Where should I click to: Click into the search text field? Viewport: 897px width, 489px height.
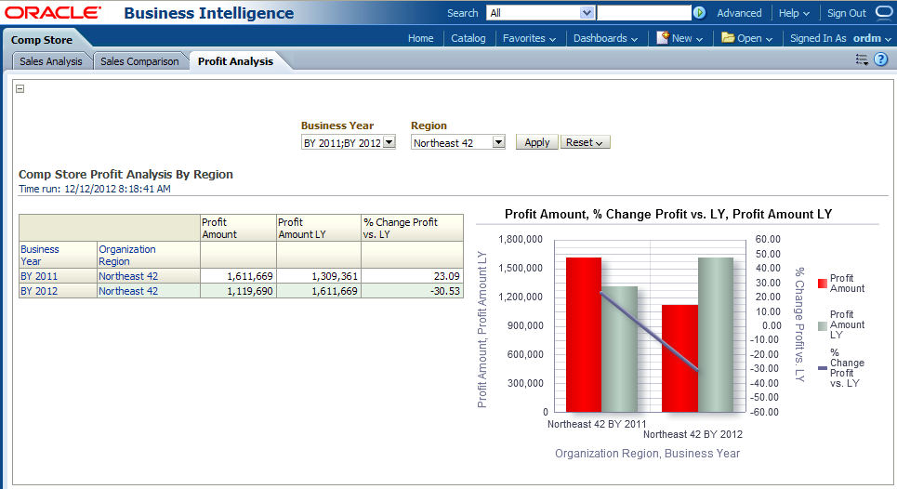643,13
